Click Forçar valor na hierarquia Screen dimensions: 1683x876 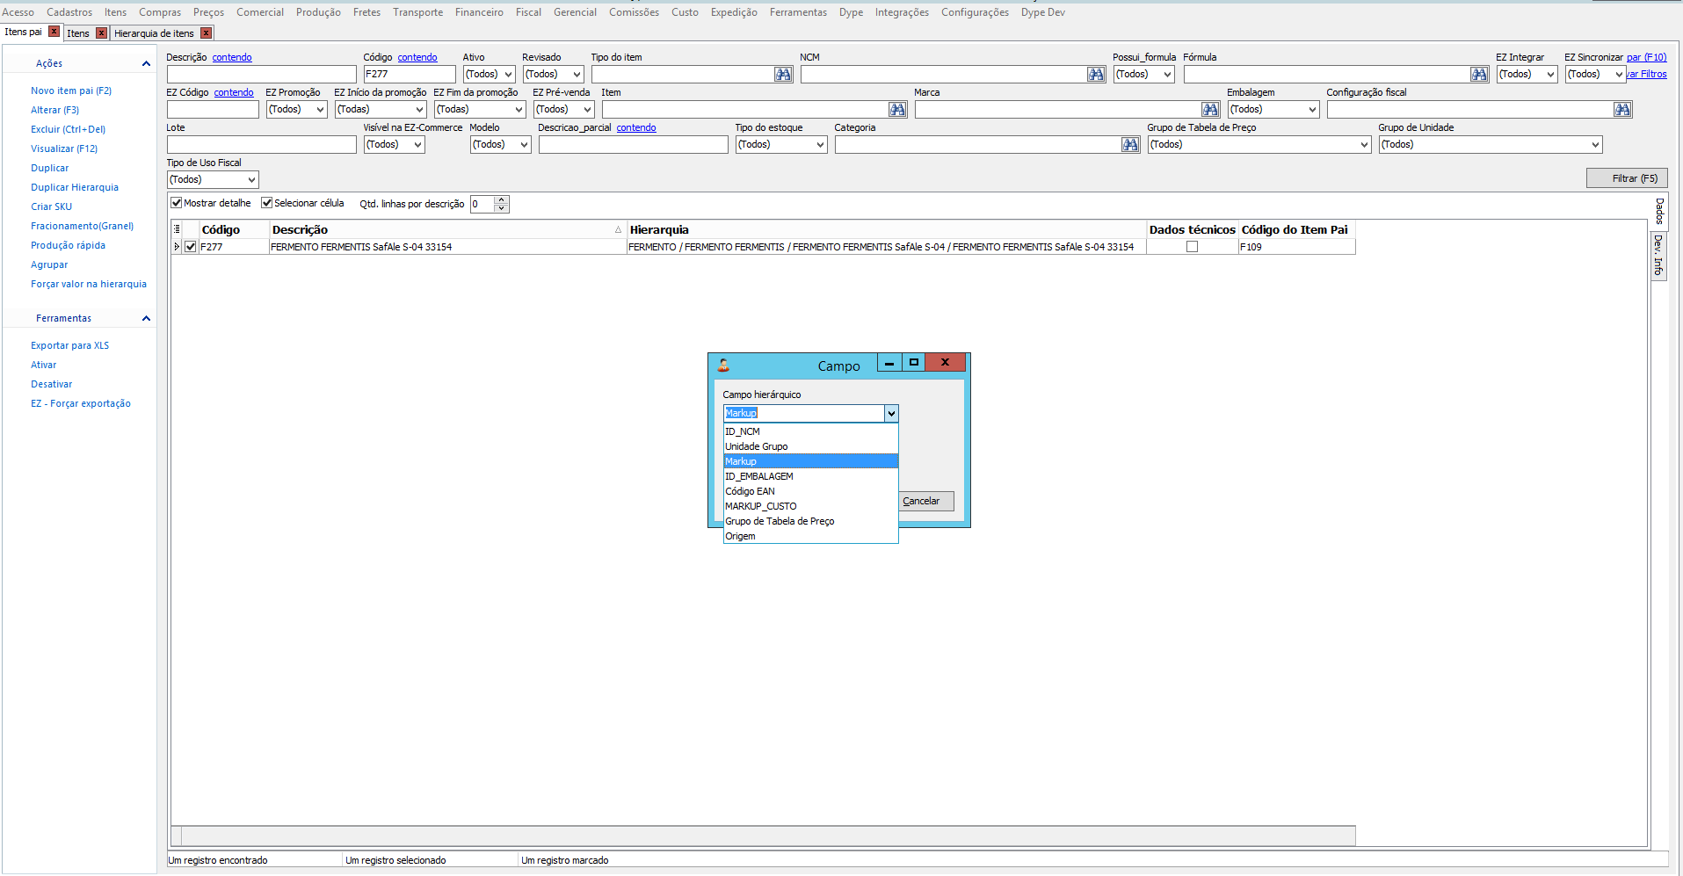click(89, 284)
